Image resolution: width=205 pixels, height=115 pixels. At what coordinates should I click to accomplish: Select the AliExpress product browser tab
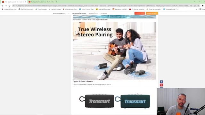(x=14, y=2)
